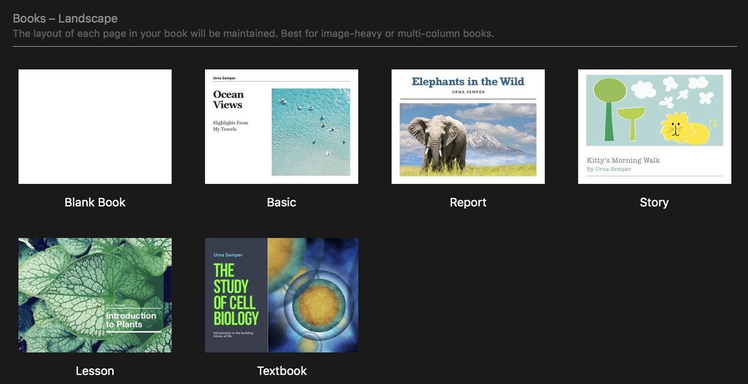Click the Lesson label
The height and width of the screenshot is (384, 748).
coord(95,370)
